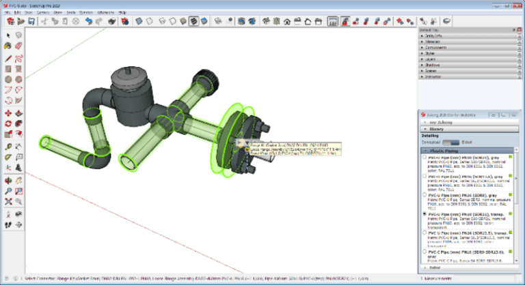Select PVC-U Pipe PN10 (SDR21) gray radio
525x285 pixels.
point(425,157)
